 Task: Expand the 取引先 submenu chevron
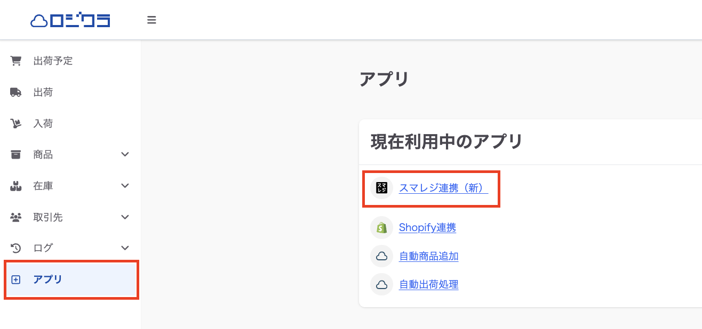(x=125, y=217)
